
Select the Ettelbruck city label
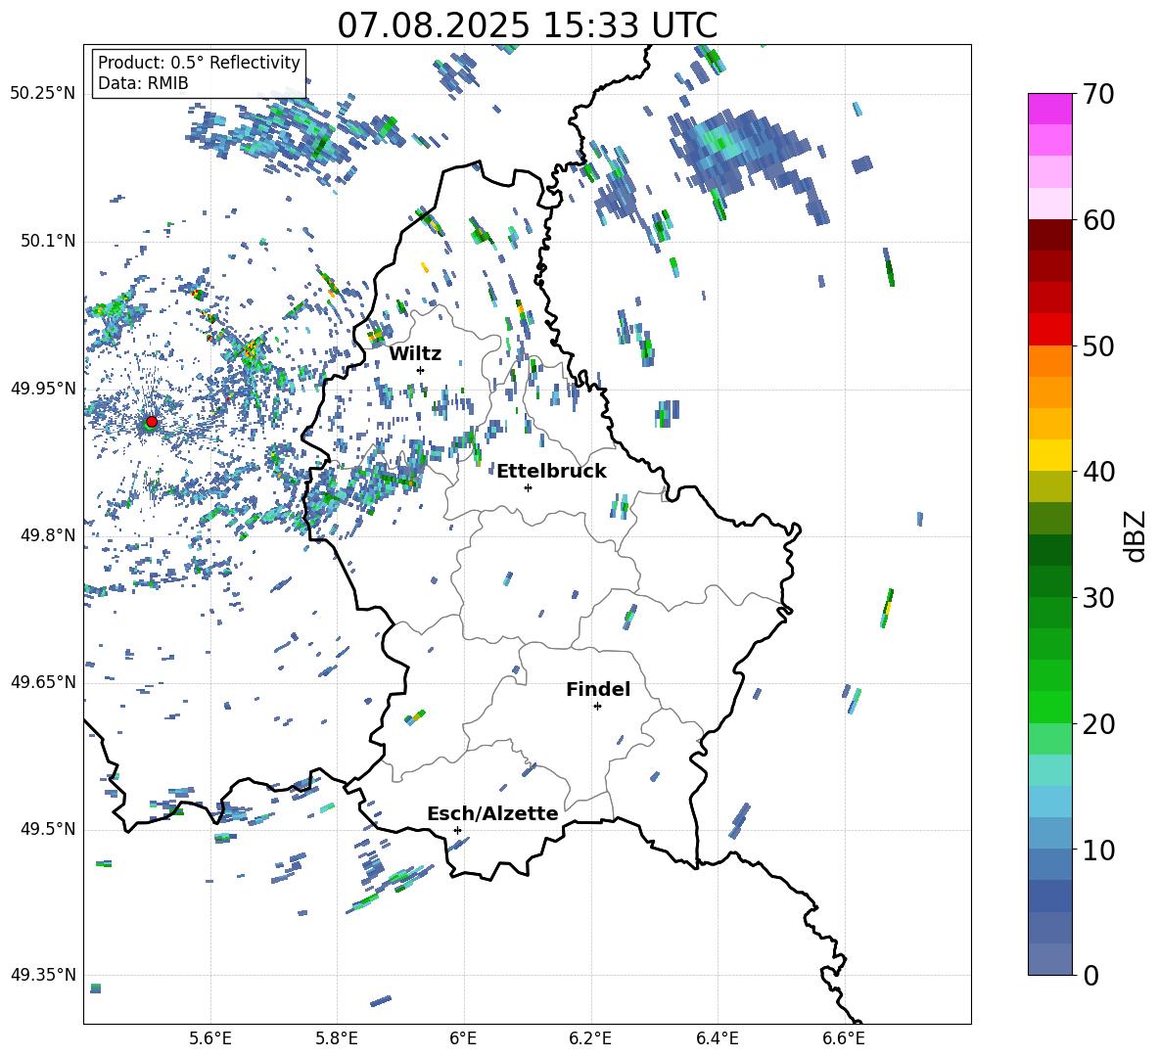pos(551,472)
